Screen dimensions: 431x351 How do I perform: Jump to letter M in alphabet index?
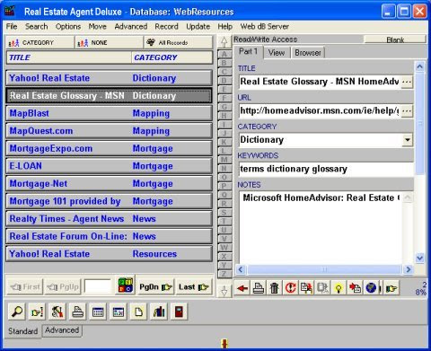(x=224, y=160)
